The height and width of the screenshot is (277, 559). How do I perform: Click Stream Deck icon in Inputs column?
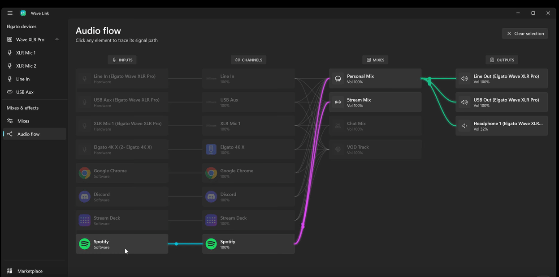(x=84, y=220)
